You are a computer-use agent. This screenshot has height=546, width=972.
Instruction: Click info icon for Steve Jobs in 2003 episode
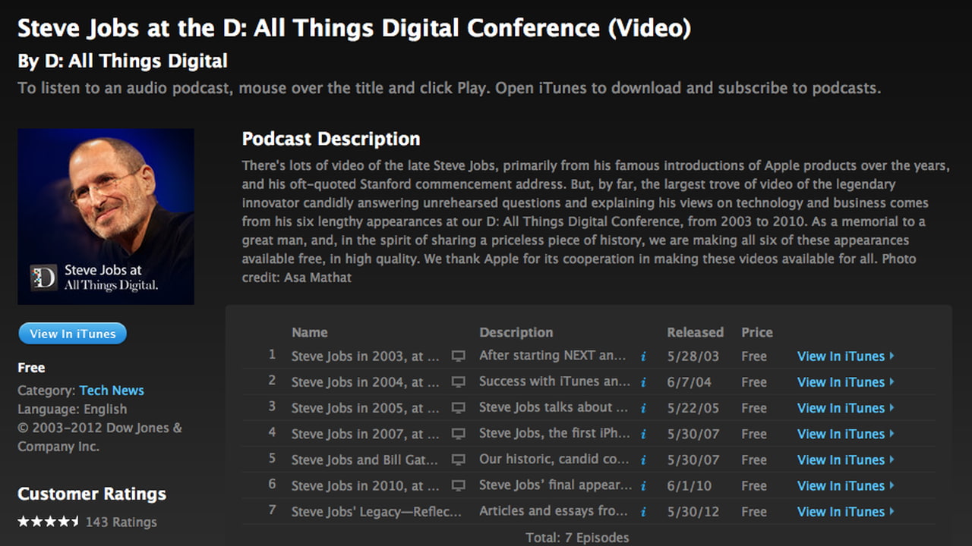click(643, 356)
